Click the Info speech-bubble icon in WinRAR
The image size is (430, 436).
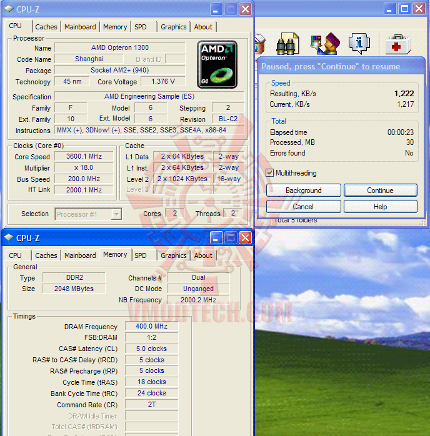[x=359, y=43]
